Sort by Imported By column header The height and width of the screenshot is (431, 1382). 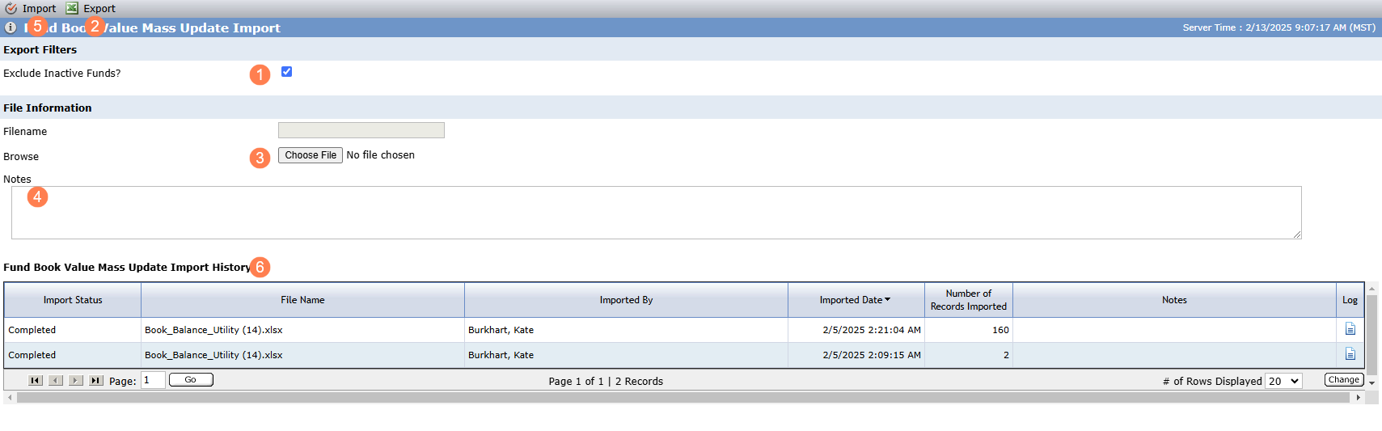(626, 300)
